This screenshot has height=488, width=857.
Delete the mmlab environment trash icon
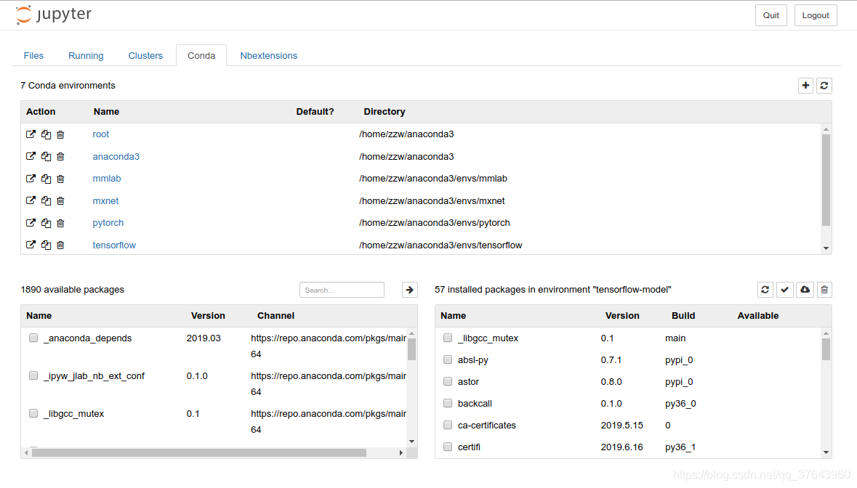60,179
